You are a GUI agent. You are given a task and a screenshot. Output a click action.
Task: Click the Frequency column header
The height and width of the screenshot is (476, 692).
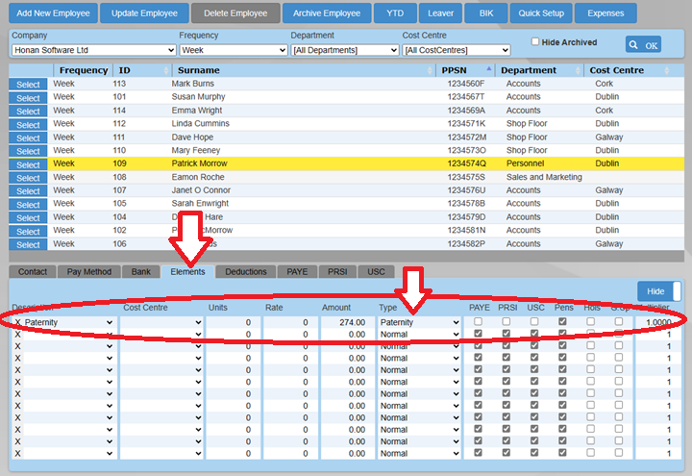(83, 70)
